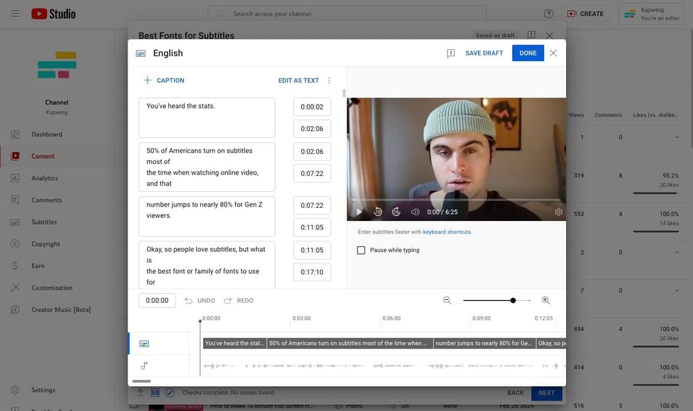The height and width of the screenshot is (411, 693).
Task: Click the skip forward 10 seconds icon
Action: pyautogui.click(x=396, y=211)
